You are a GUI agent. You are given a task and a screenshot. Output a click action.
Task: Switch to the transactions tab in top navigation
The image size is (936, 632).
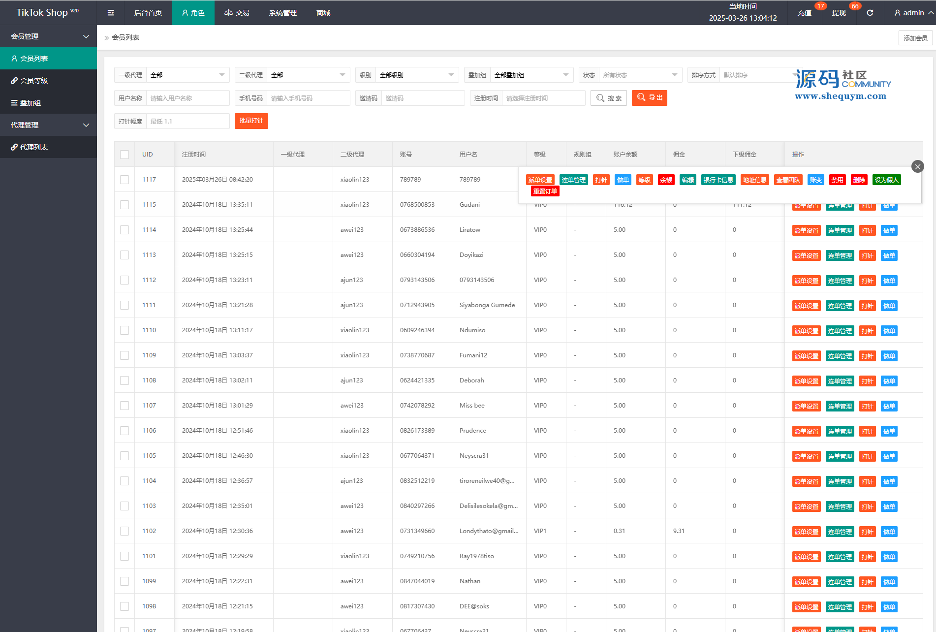[237, 13]
